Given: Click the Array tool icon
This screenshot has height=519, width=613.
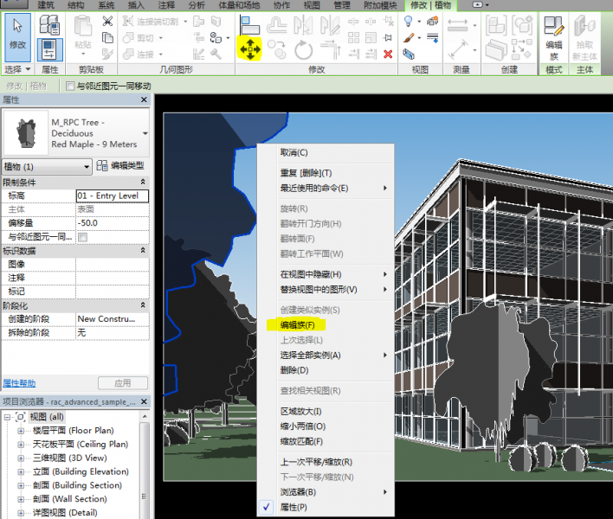Looking at the screenshot, I should click(x=353, y=37).
